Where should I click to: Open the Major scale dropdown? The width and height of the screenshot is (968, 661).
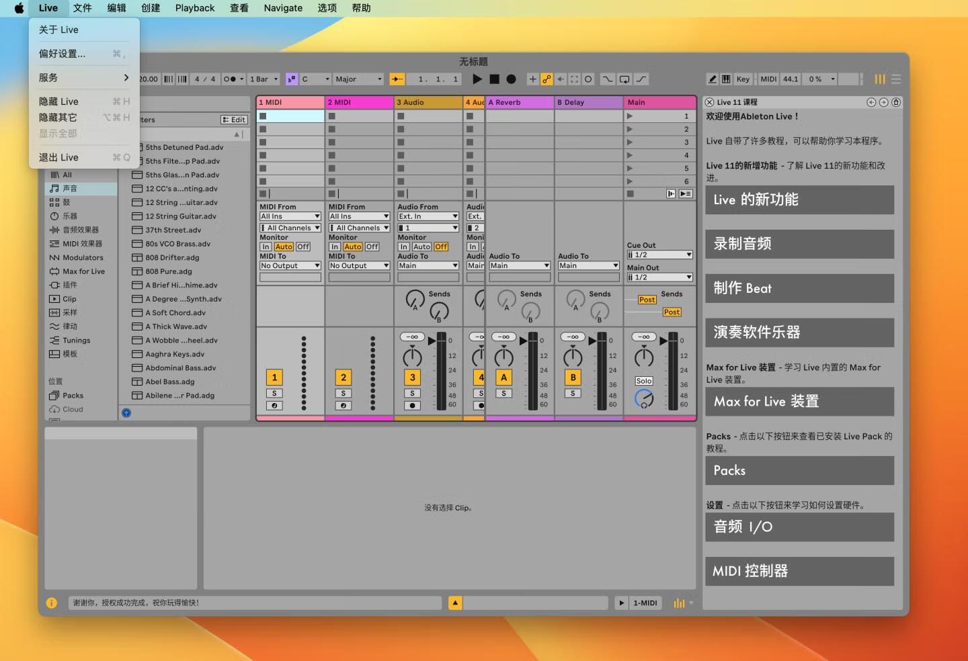click(358, 79)
